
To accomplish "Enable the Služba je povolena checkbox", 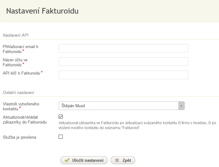I will pyautogui.click(x=61, y=136).
